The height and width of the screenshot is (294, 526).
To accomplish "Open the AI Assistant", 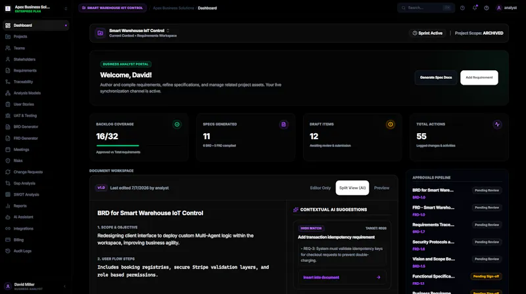I will [x=36, y=217].
